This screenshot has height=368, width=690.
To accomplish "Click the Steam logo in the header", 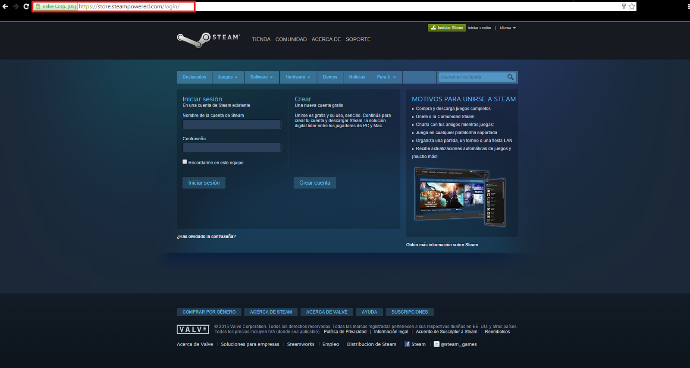I will click(x=208, y=40).
